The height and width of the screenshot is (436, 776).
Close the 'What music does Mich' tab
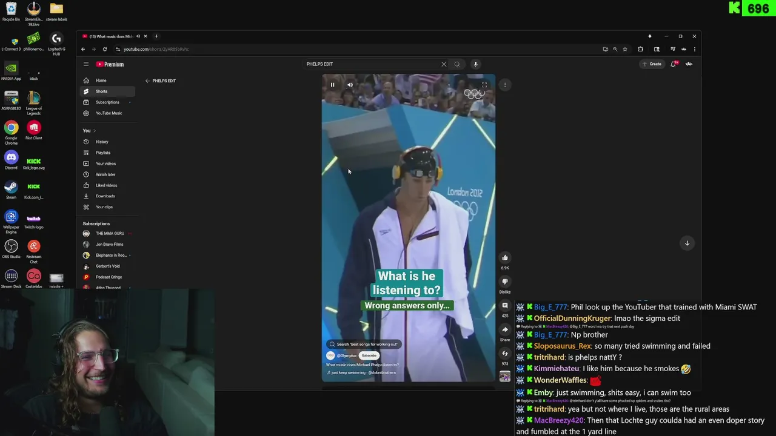coord(145,36)
